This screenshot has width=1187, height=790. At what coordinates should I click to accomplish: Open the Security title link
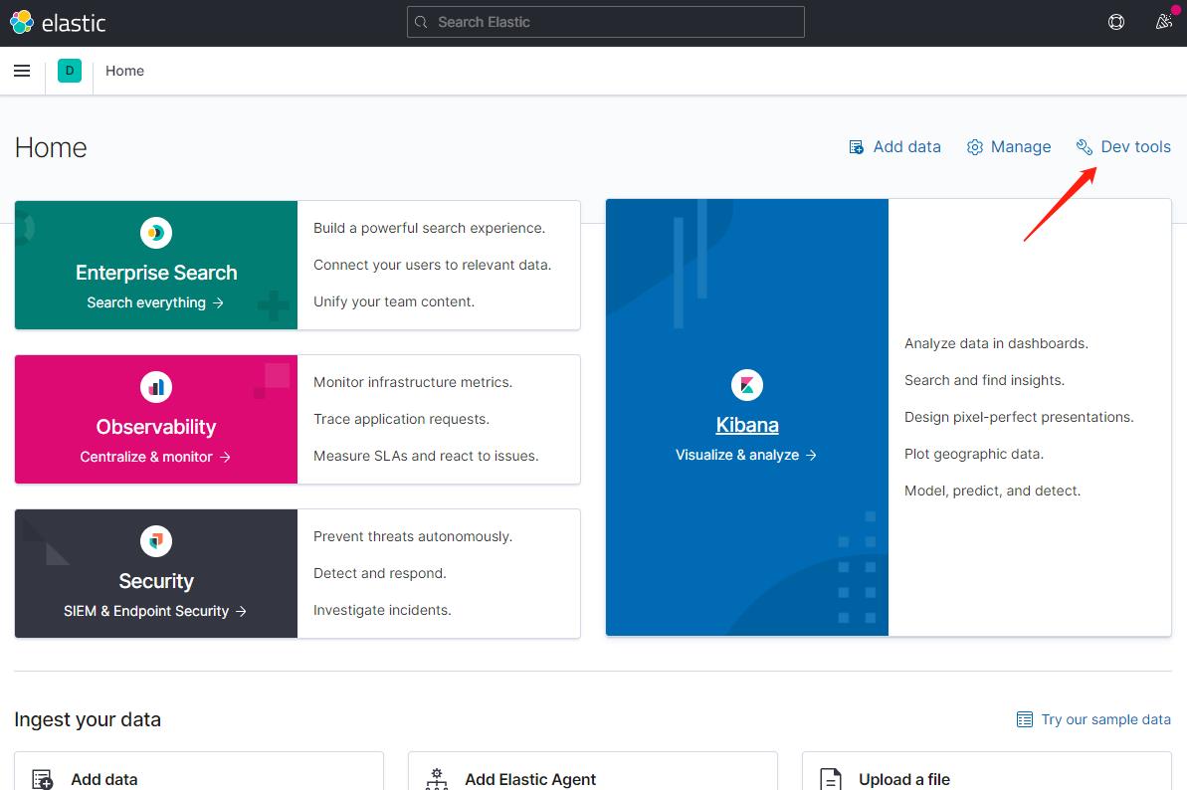[156, 581]
